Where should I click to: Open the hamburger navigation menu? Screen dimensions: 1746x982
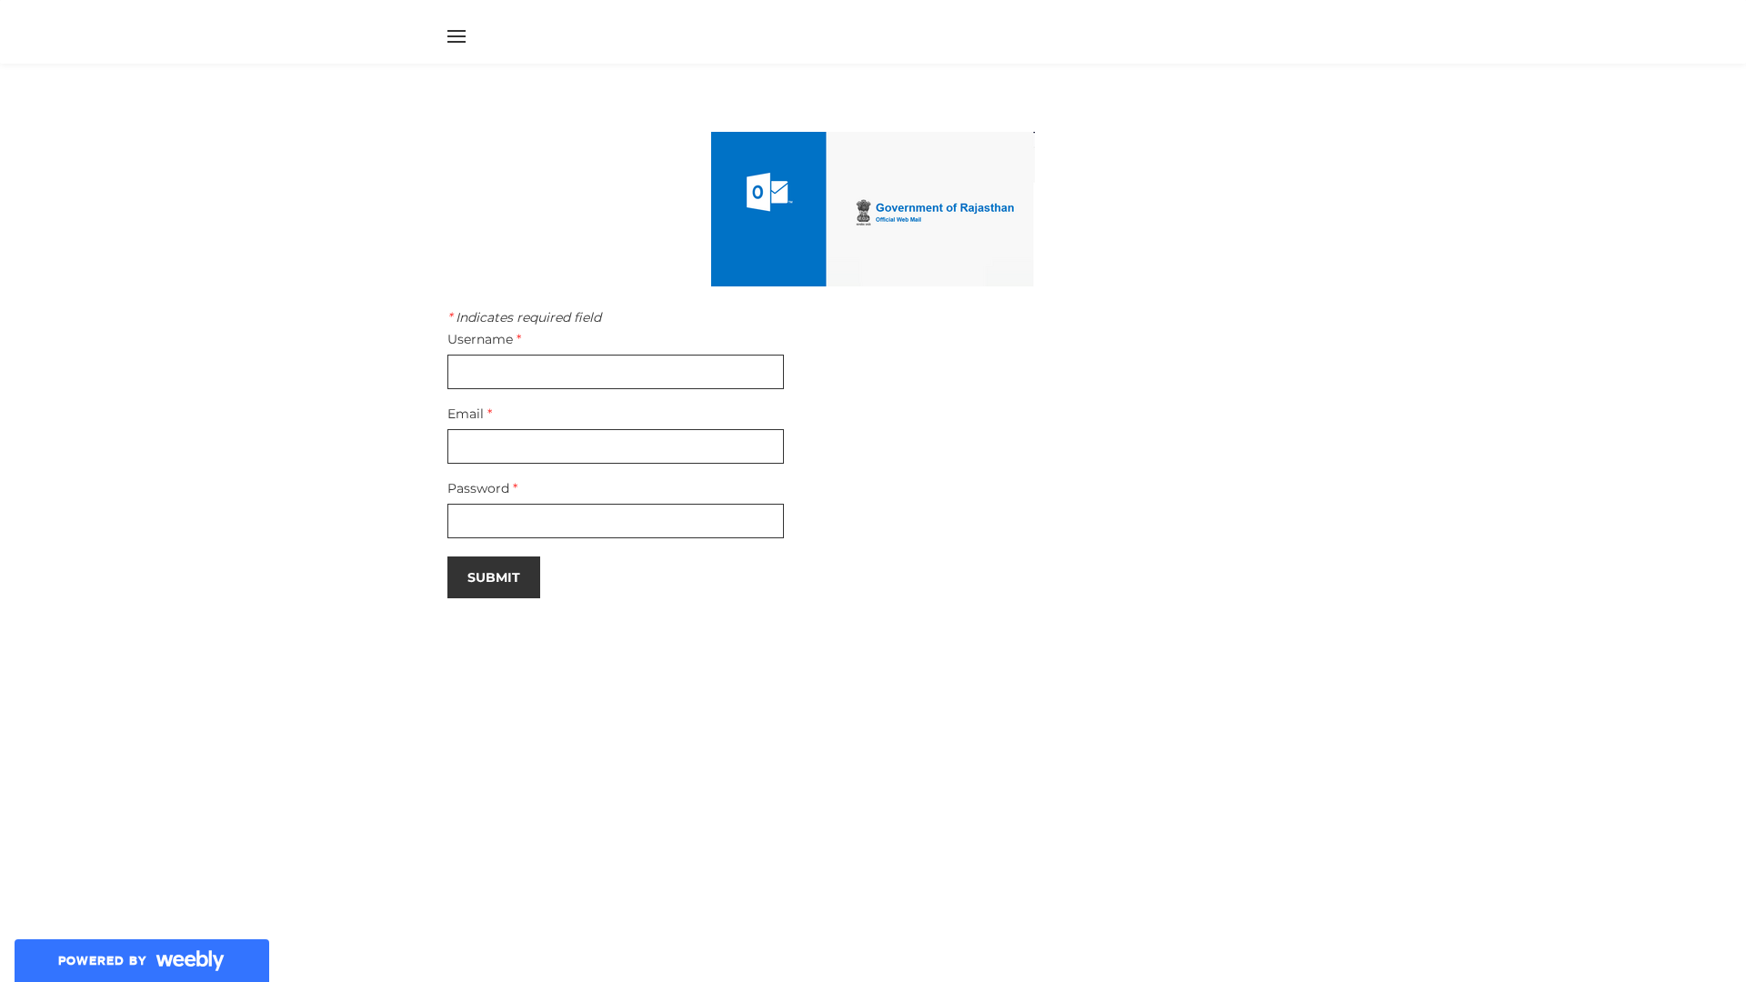pyautogui.click(x=457, y=36)
